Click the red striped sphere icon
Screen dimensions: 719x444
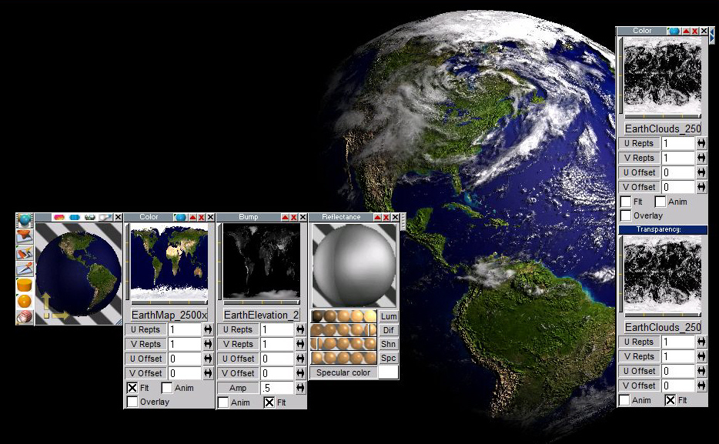[x=25, y=316]
